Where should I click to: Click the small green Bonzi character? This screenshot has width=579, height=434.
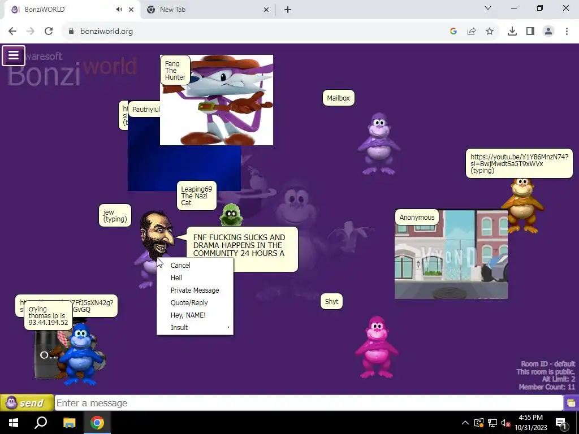[x=231, y=214]
